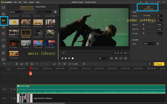167x104 pixels.
Task: Open timeline settings sliders icon
Action: click(150, 64)
